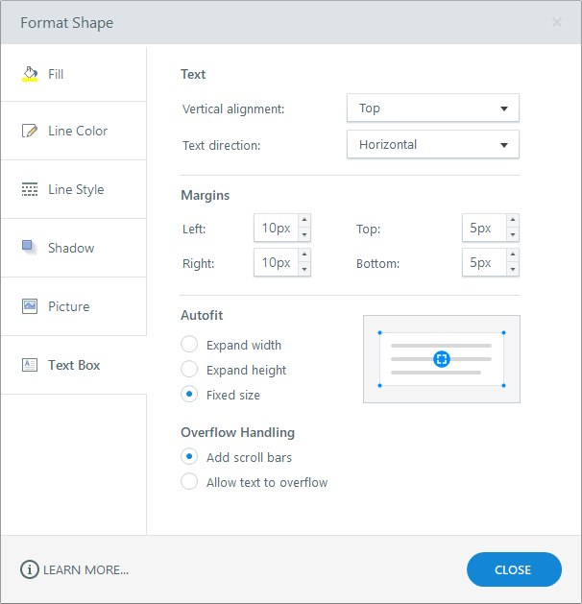The image size is (582, 604).
Task: Decrease the Bottom margin with down arrow
Action: (512, 270)
